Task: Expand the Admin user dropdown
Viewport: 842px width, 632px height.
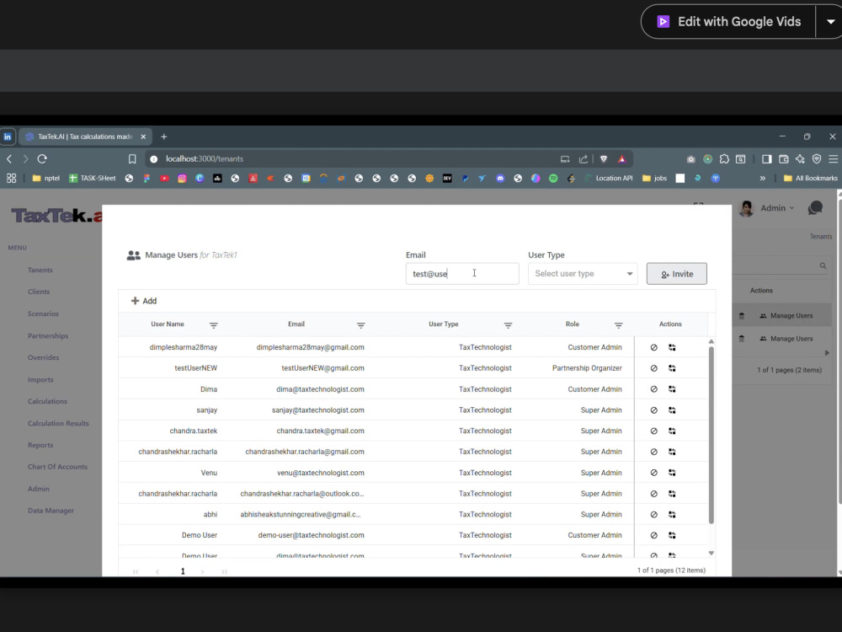Action: 777,208
